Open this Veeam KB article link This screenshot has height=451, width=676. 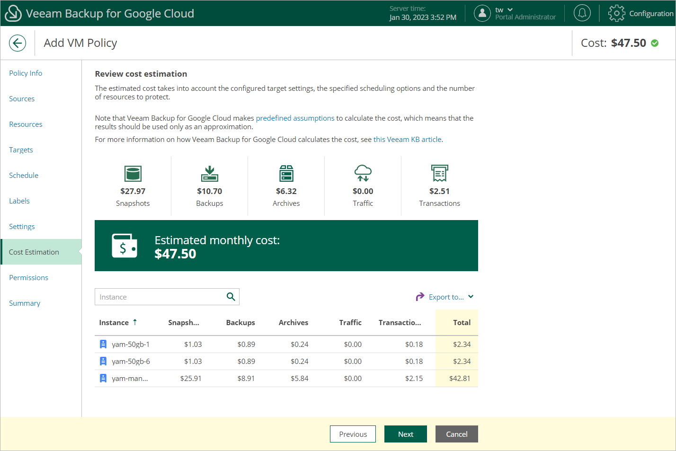click(407, 139)
